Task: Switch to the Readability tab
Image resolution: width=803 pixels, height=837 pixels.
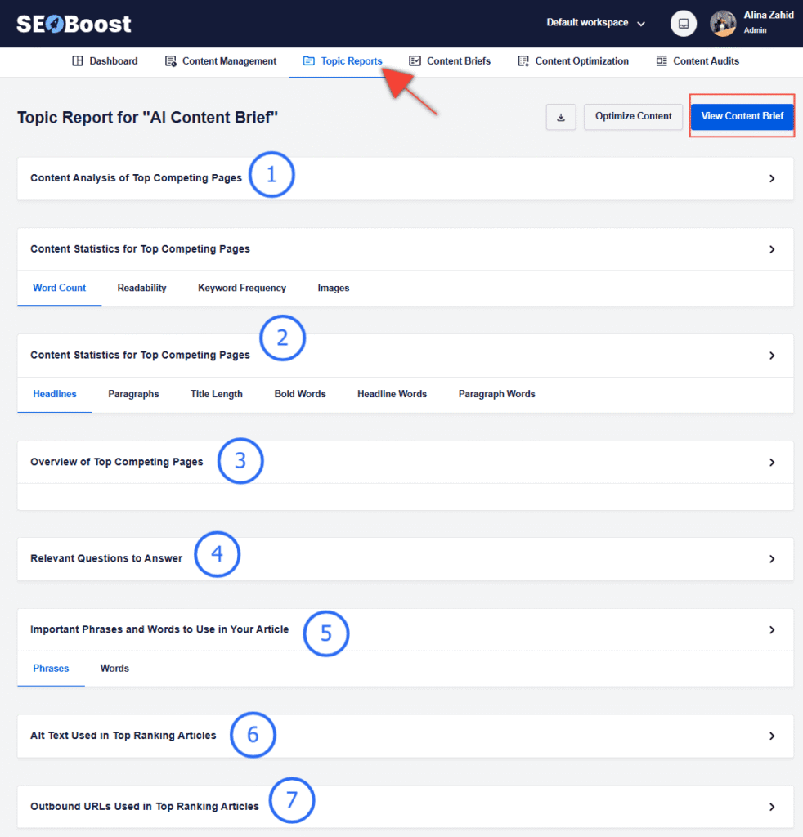Action: [141, 288]
